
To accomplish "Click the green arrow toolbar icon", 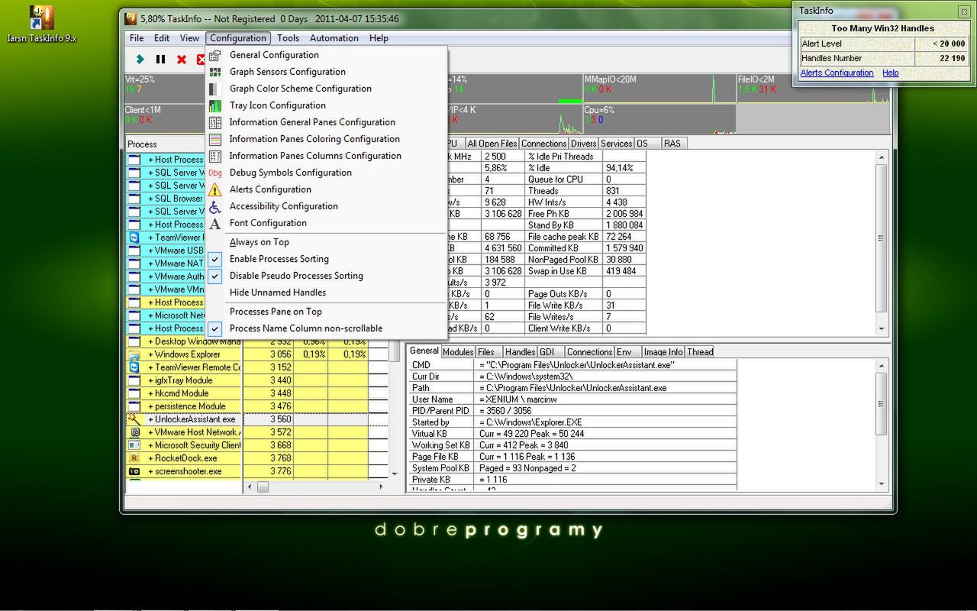I will pos(140,60).
